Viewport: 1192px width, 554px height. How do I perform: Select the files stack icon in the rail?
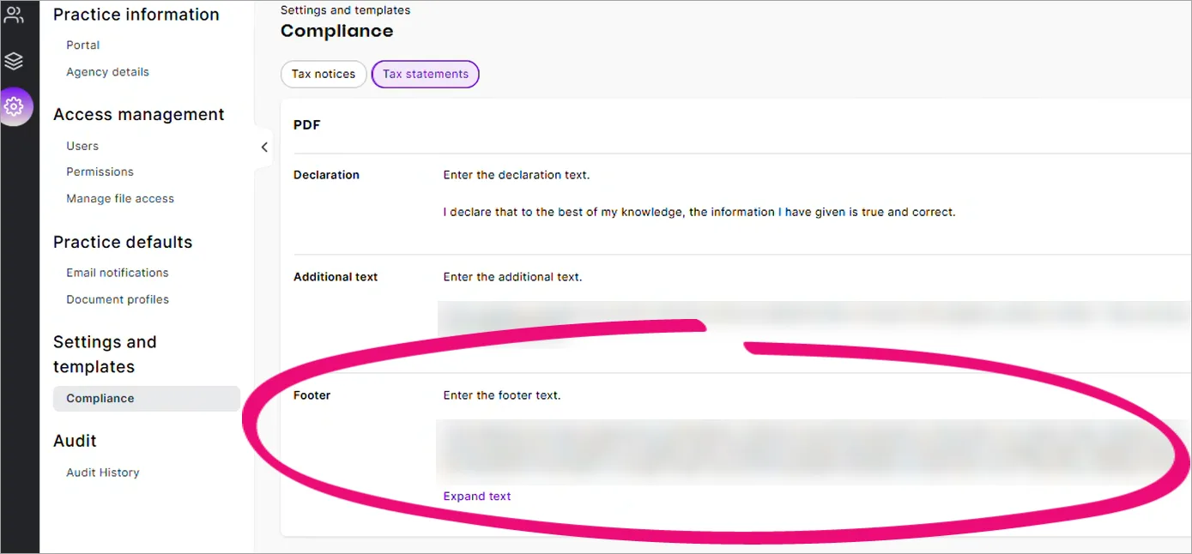[x=14, y=61]
